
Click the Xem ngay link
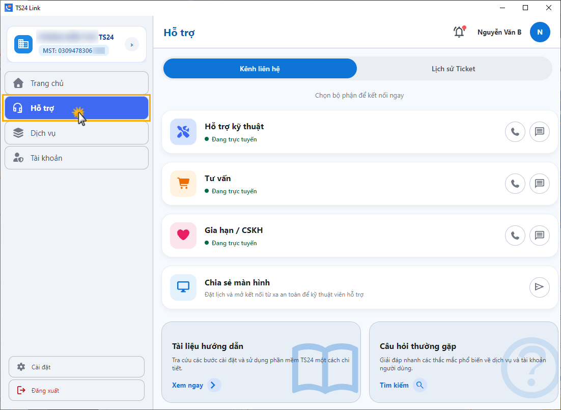click(187, 386)
